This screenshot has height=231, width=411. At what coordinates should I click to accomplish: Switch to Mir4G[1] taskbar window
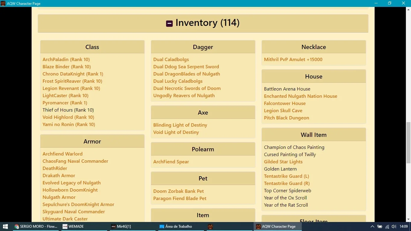(x=133, y=226)
